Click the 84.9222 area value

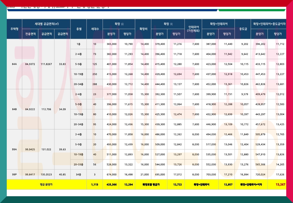click(x=30, y=109)
